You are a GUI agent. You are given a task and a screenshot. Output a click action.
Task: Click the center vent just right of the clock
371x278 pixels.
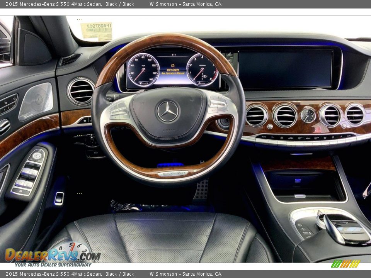(x=330, y=116)
